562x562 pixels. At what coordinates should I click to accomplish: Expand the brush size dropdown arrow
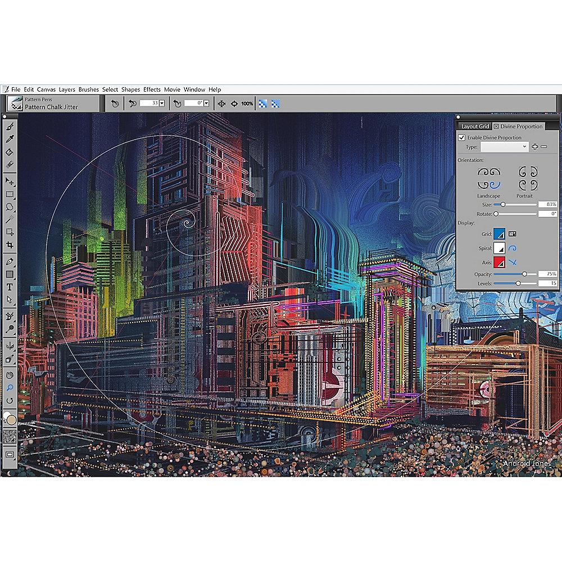pos(162,103)
